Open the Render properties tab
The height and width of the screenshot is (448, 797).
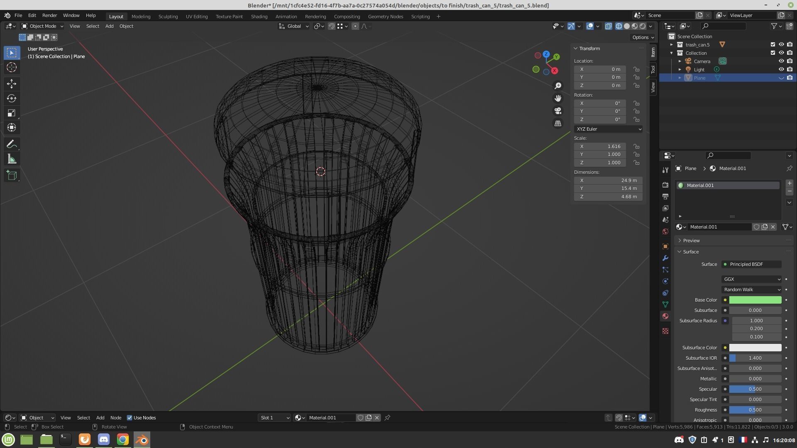click(x=665, y=185)
